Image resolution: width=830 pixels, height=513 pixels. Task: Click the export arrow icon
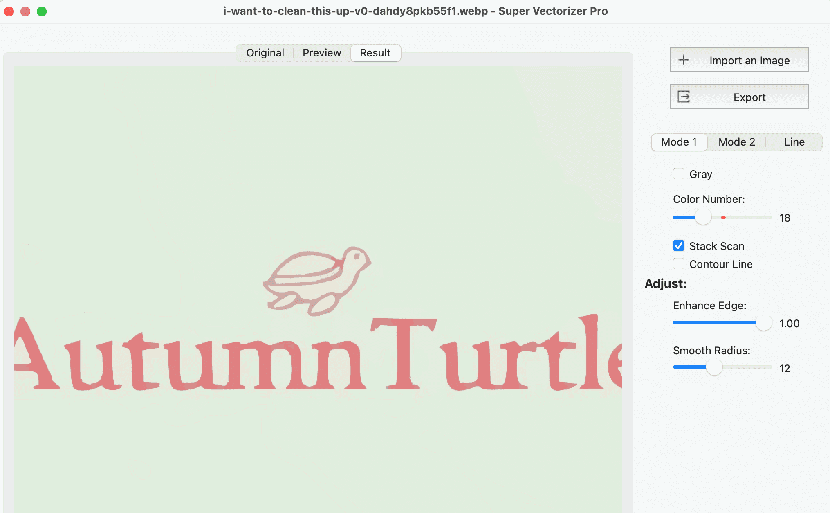[684, 97]
